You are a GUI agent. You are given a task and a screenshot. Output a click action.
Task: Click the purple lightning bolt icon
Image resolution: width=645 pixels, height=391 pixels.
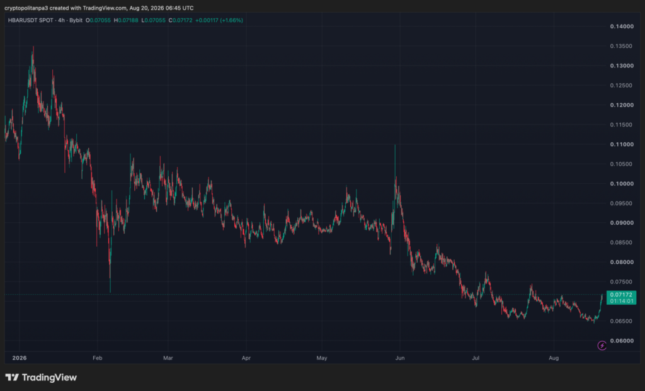click(602, 346)
